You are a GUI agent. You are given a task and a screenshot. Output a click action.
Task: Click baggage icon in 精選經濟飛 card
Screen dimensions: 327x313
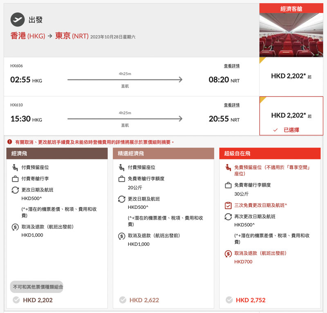tap(121, 179)
